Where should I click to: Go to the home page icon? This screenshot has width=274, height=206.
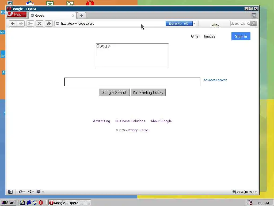(x=49, y=24)
